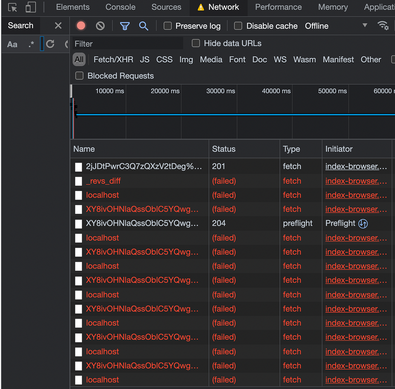Stop recording network log
This screenshot has width=395, height=389.
[81, 26]
